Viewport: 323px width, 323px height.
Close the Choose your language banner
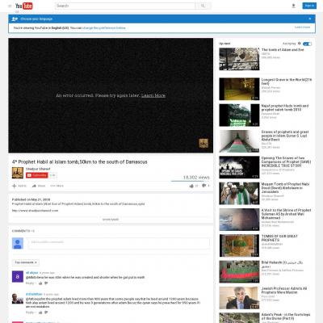click(310, 19)
